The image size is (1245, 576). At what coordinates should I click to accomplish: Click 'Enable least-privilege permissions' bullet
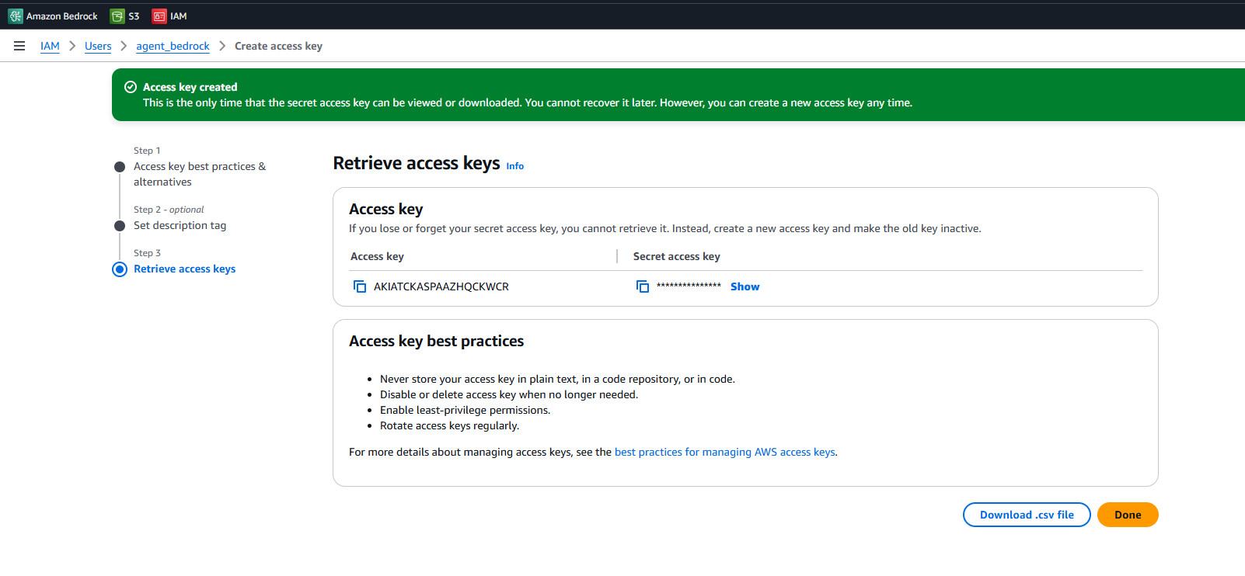465,410
